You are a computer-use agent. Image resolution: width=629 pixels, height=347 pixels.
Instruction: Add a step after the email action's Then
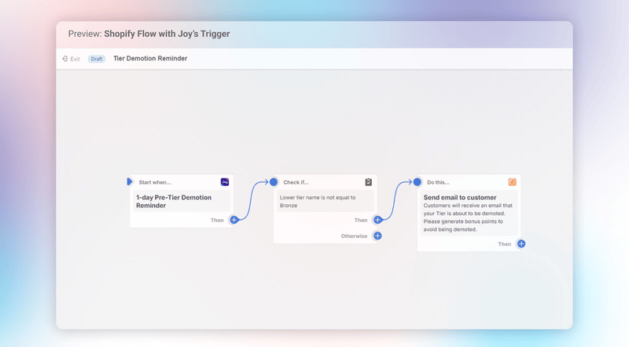521,243
